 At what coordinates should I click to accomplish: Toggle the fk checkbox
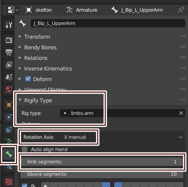tap(25, 186)
